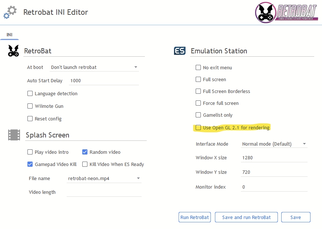
Task: Uncheck the Random video option
Action: pos(85,152)
